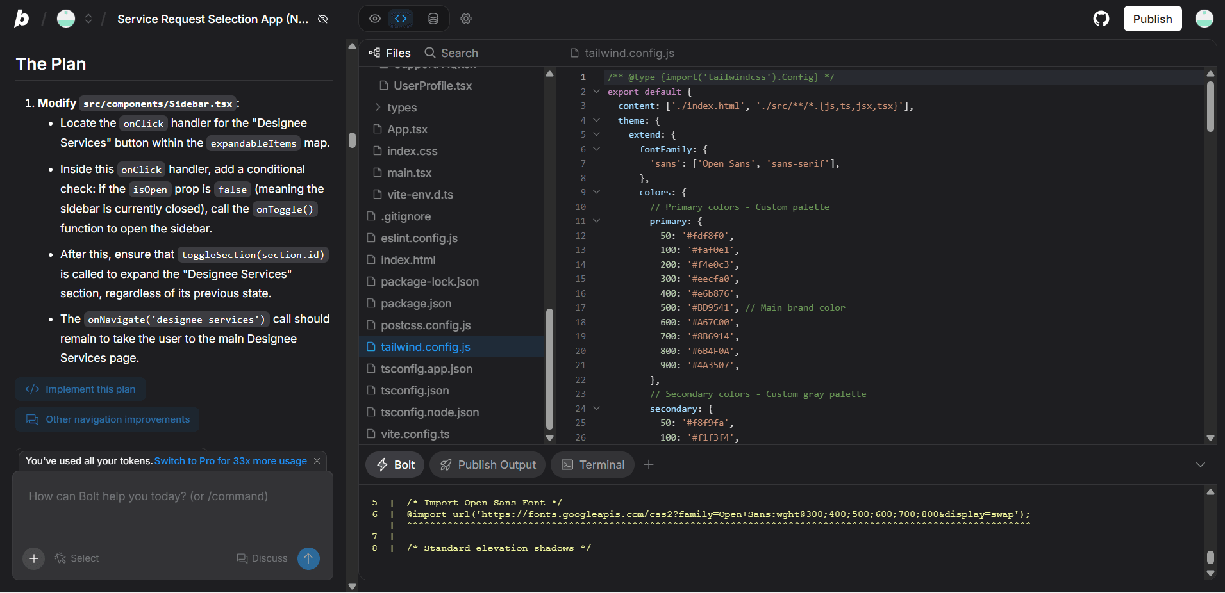1225x593 pixels.
Task: Open the database panel icon
Action: click(433, 19)
